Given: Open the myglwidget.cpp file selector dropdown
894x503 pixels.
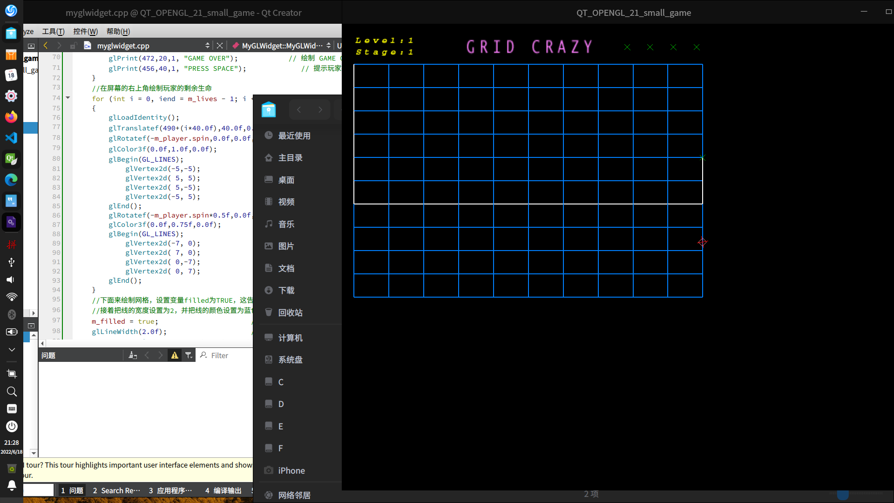Looking at the screenshot, I should pos(207,45).
